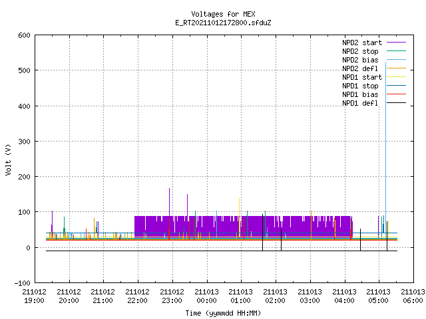Click the 'NPD1 bias' legend label
426x319 pixels.
pos(360,94)
